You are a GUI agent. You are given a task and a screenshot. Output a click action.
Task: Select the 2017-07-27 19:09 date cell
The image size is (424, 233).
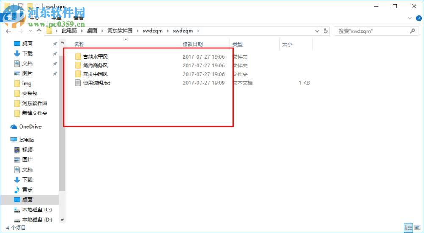(x=204, y=83)
